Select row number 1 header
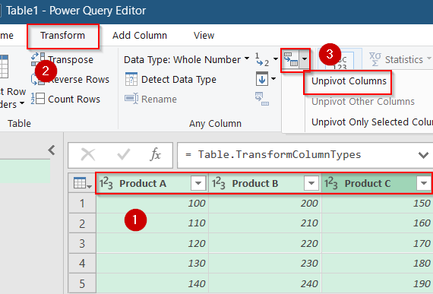The width and height of the screenshot is (433, 294). (x=82, y=203)
